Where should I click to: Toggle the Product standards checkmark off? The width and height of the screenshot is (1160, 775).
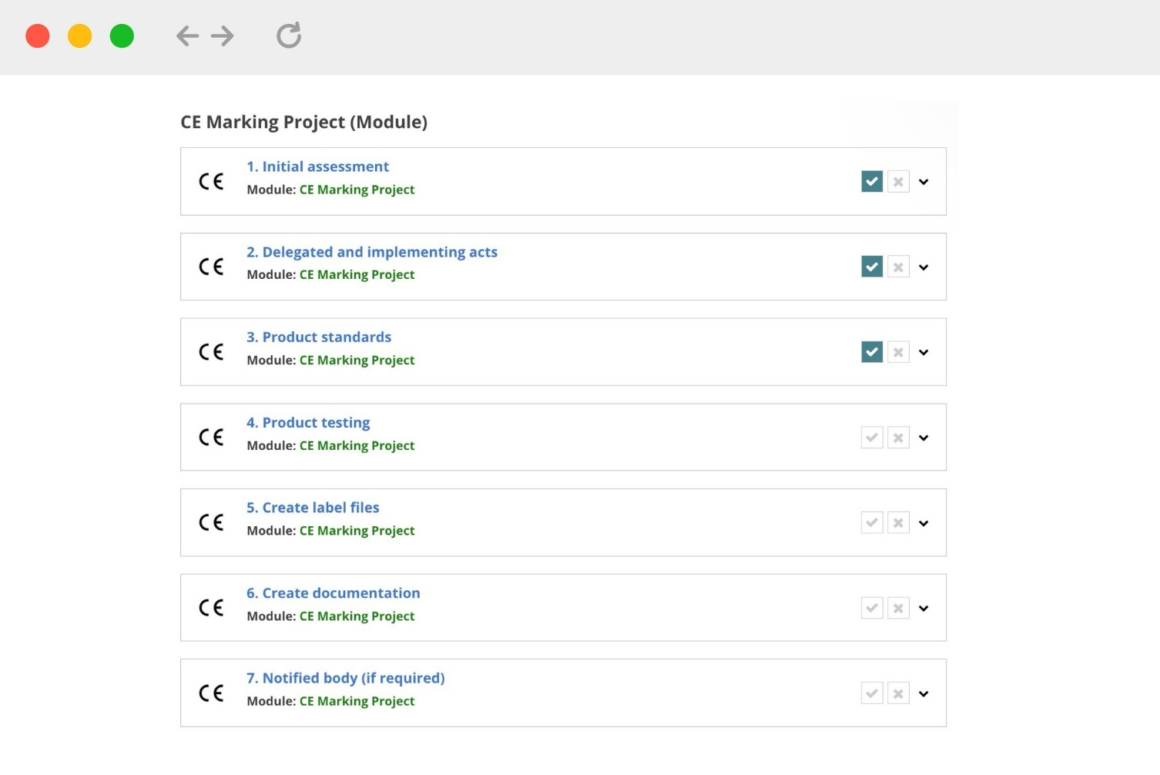click(872, 352)
